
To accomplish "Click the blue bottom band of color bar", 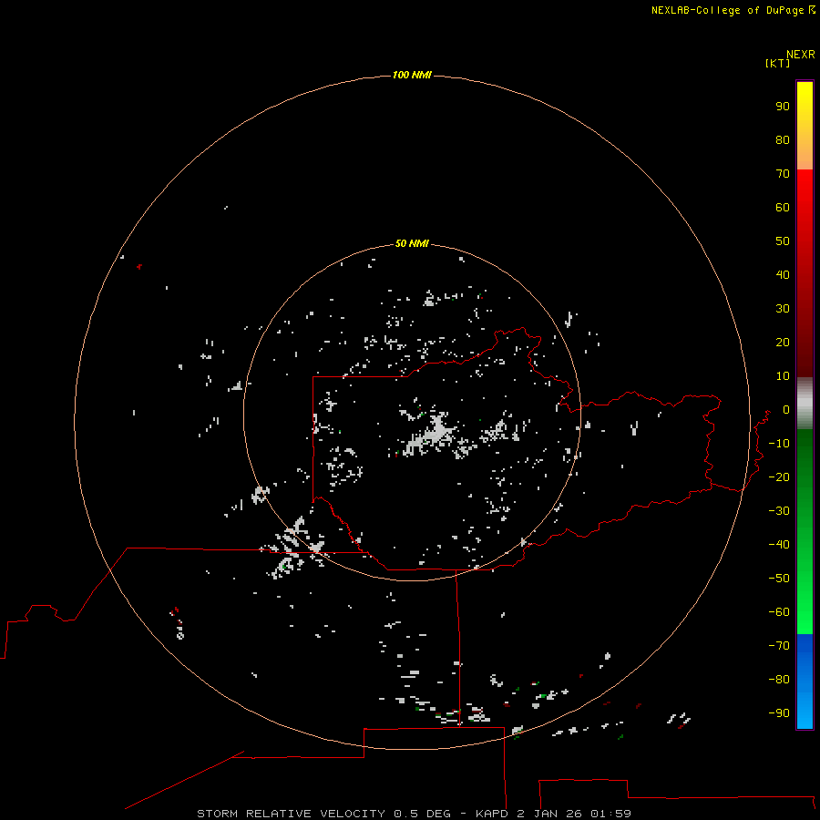I will (x=805, y=681).
